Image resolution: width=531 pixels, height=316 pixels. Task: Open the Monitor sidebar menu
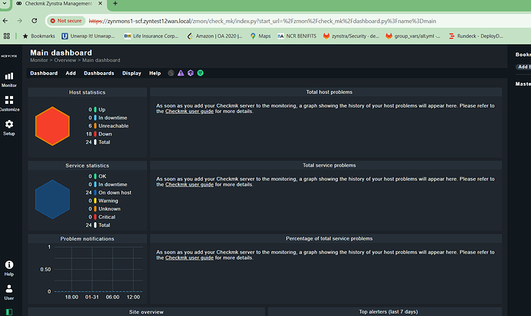pyautogui.click(x=9, y=80)
